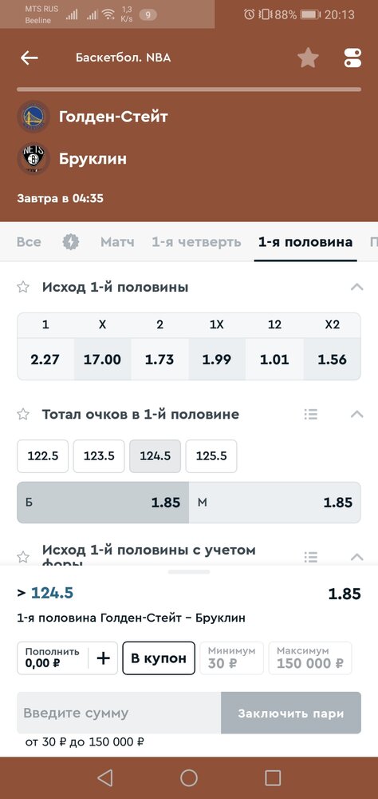
Task: Select the 122.5 total option
Action: pos(43,456)
